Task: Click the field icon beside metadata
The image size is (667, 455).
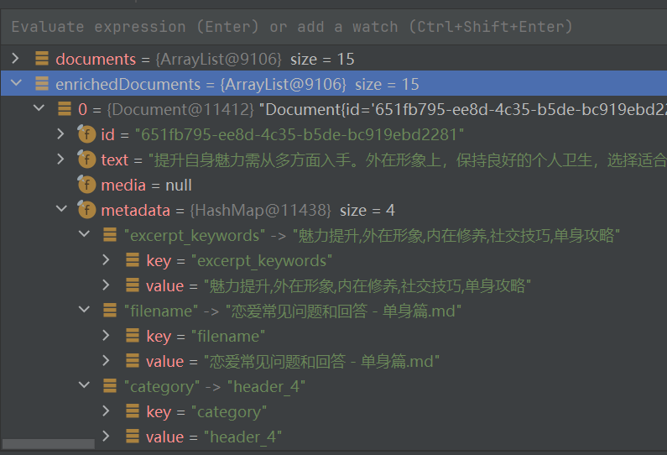Action: (86, 209)
